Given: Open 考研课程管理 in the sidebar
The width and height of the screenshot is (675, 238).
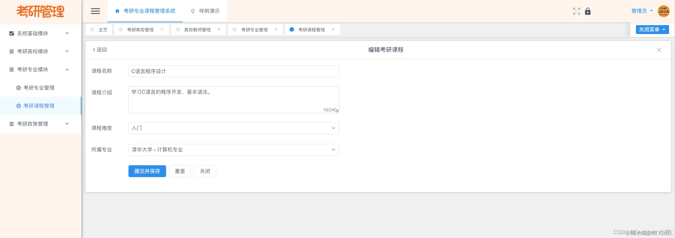Looking at the screenshot, I should pyautogui.click(x=41, y=106).
